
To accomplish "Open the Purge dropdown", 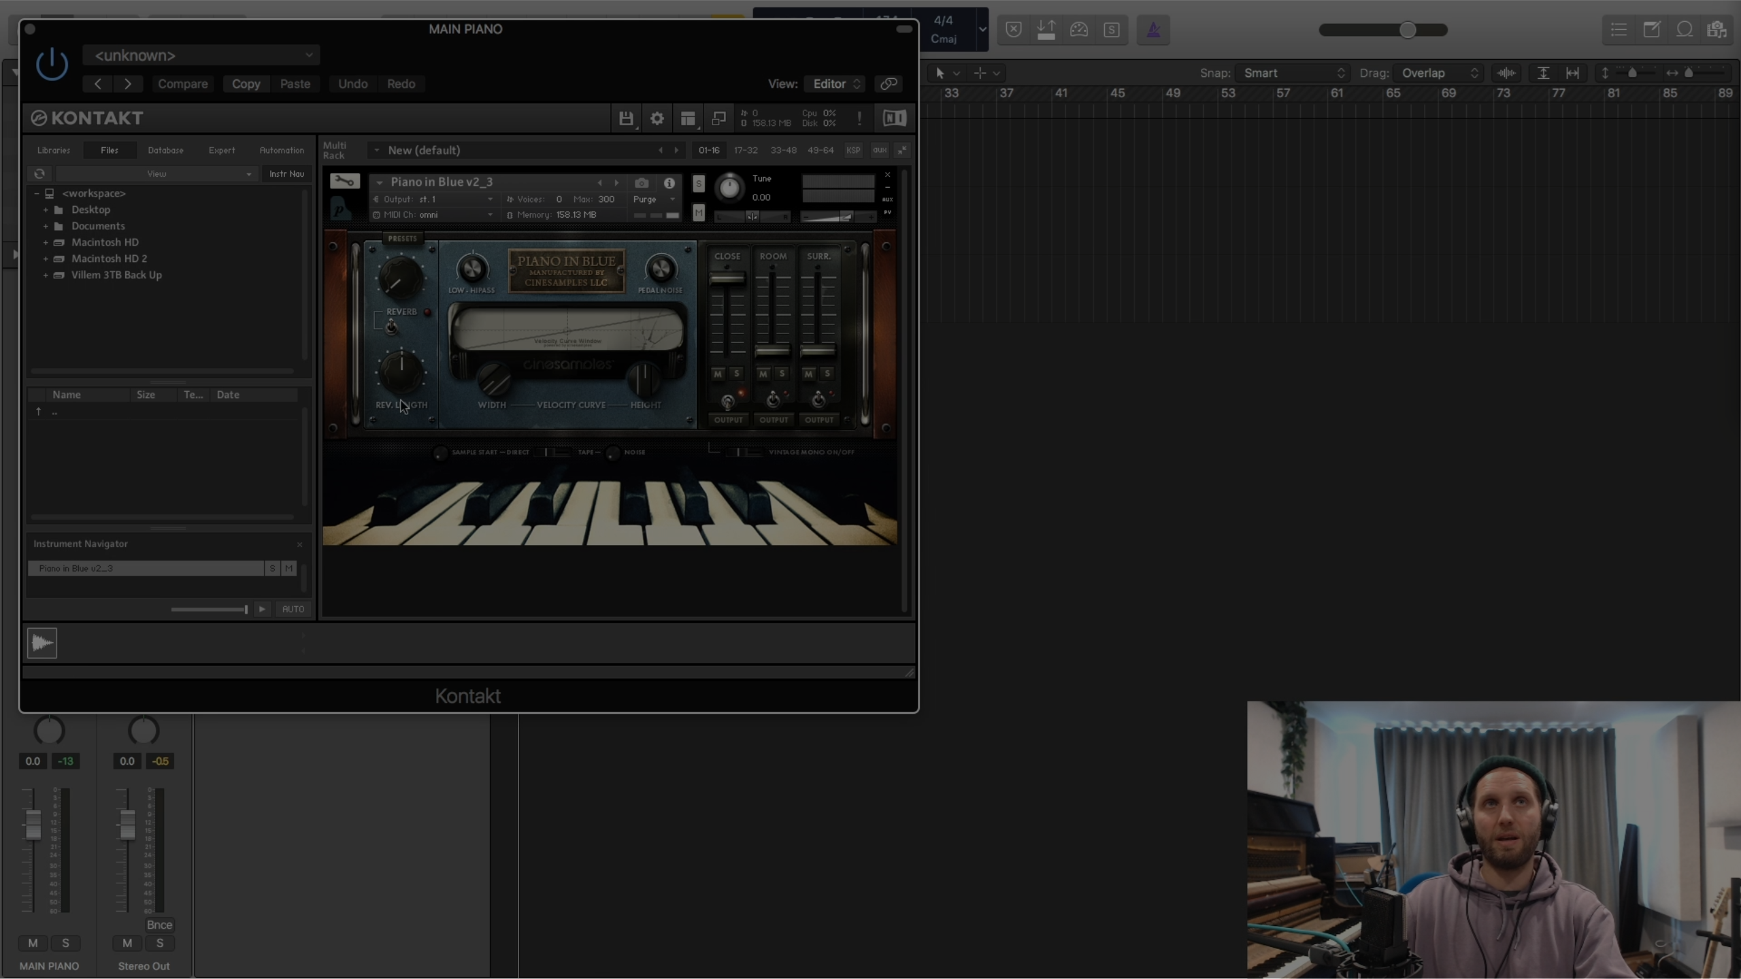I will (654, 199).
